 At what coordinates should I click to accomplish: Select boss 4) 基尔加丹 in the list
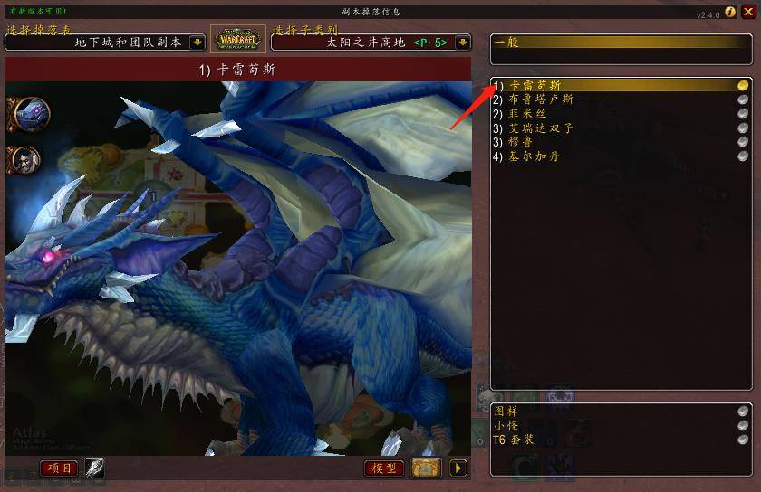point(621,156)
